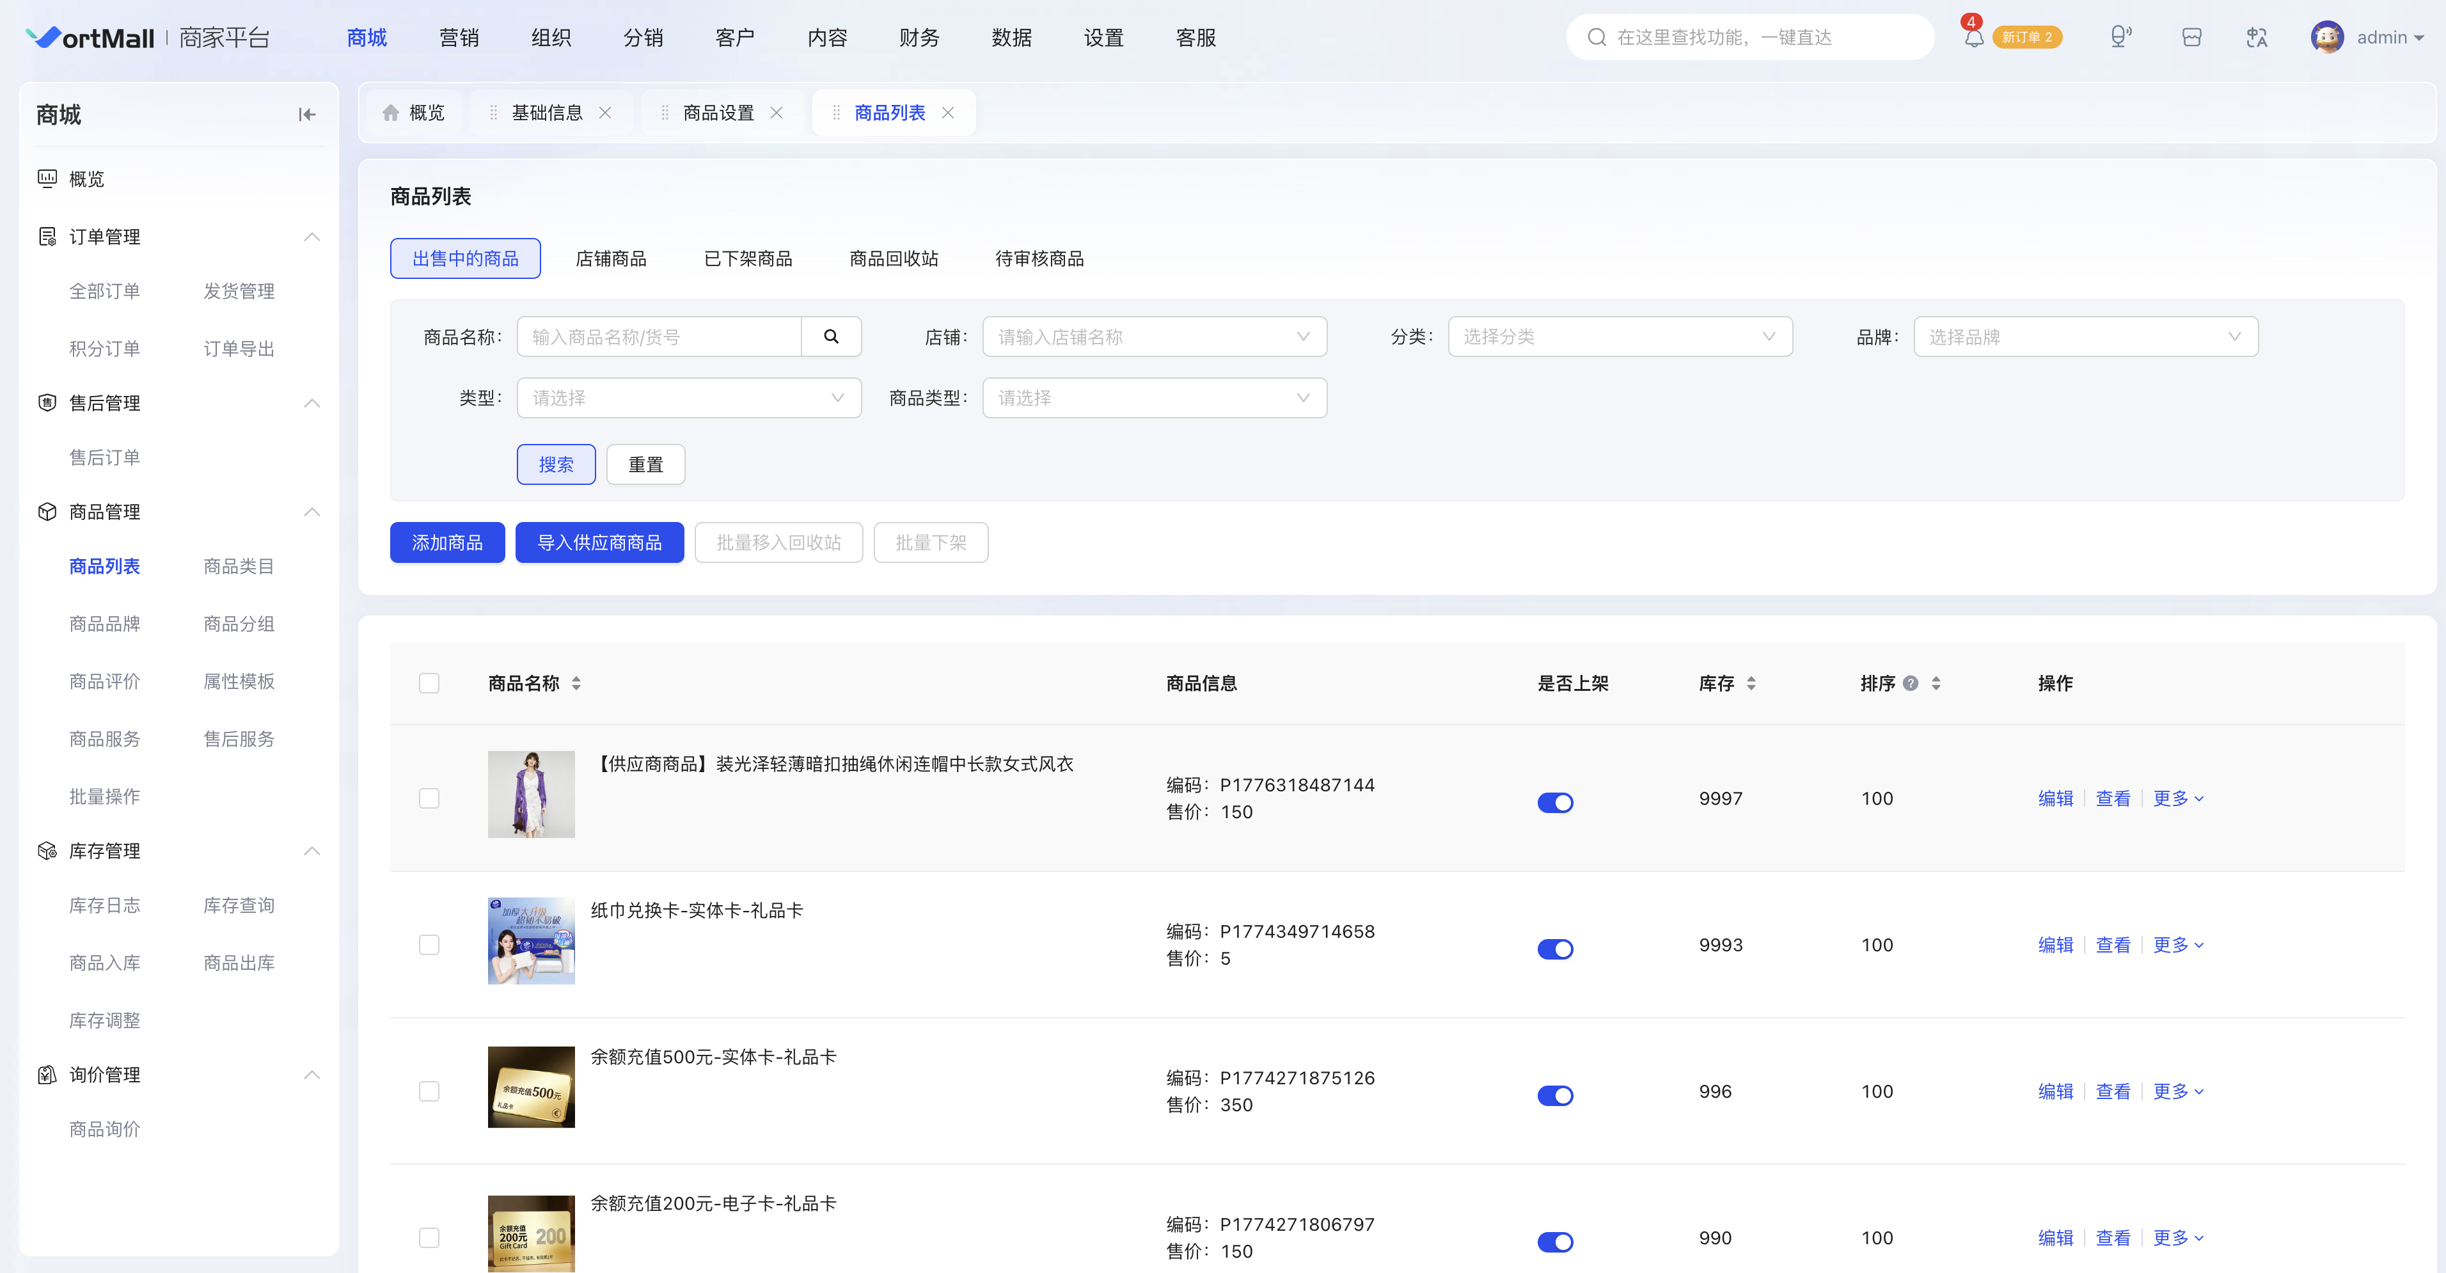The width and height of the screenshot is (2446, 1273).
Task: Click the help icon next to 排序
Action: click(1911, 683)
